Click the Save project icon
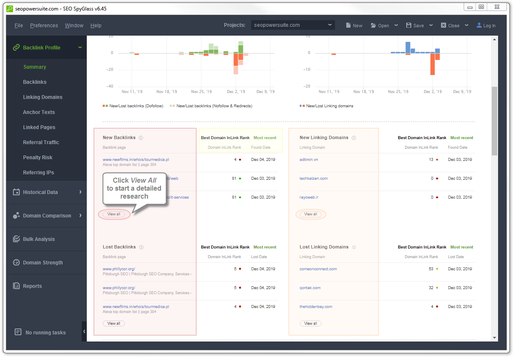 (409, 26)
